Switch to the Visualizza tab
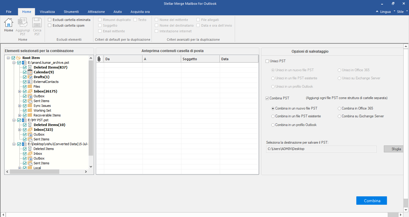Screen dimensions: 409x217 [47, 12]
